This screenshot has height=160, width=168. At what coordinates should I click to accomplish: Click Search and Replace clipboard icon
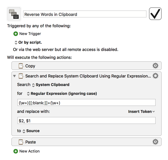pos(21,76)
